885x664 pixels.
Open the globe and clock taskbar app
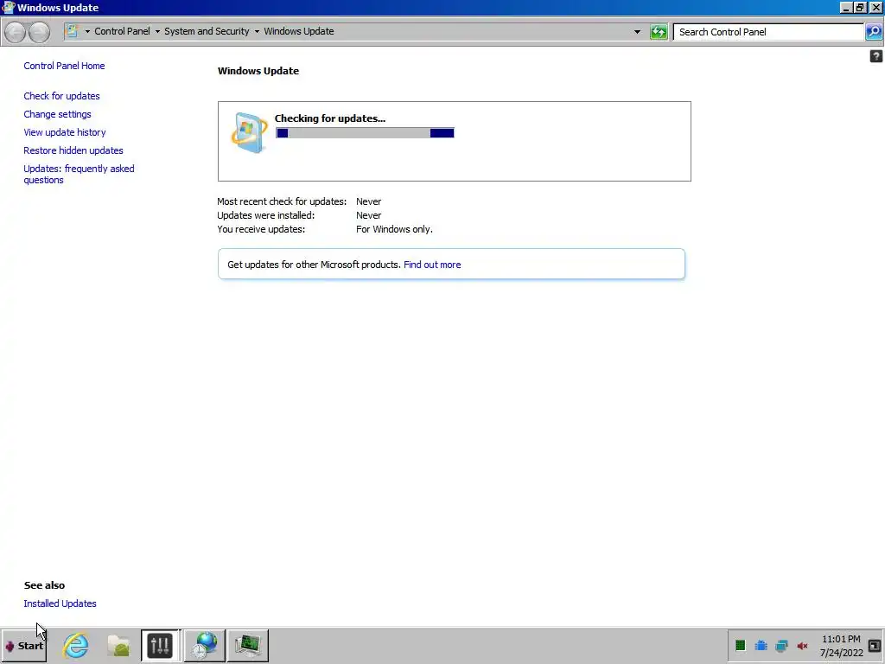pos(204,645)
